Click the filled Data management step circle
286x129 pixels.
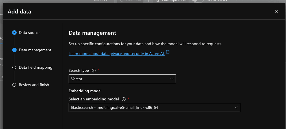[14, 50]
